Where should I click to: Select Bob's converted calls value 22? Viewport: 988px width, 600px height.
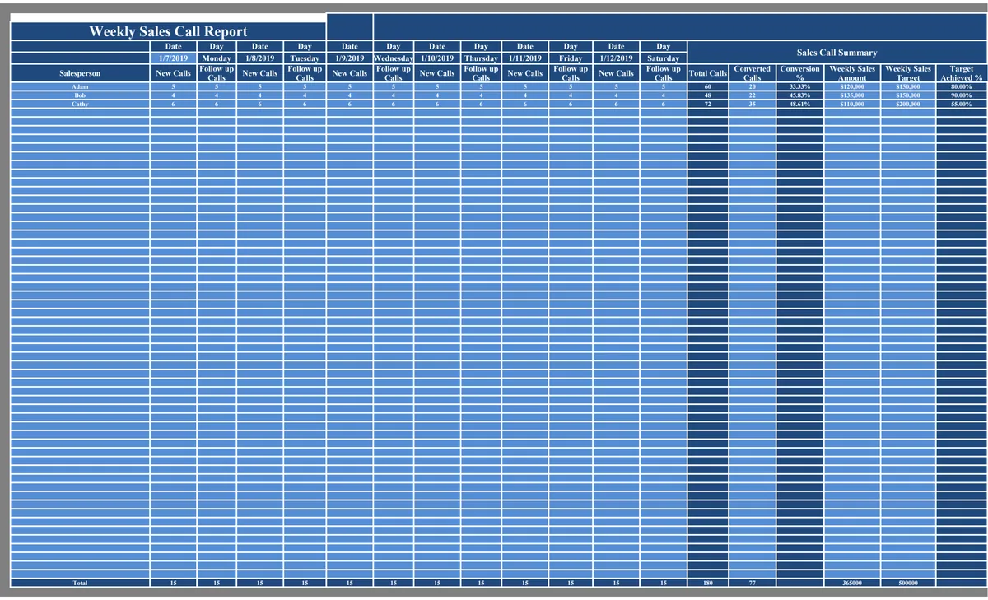752,95
